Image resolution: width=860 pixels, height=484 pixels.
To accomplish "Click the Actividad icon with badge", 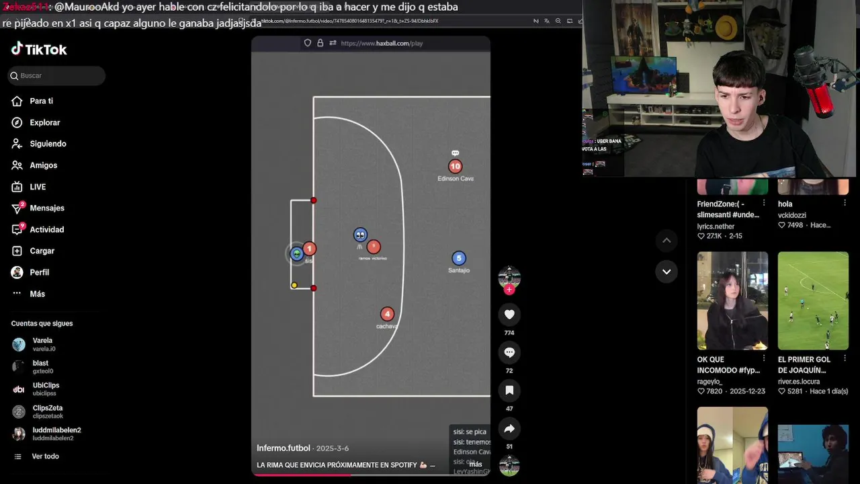I will click(x=17, y=229).
